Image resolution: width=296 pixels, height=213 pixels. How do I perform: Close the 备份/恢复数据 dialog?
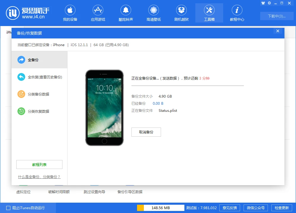coord(278,31)
